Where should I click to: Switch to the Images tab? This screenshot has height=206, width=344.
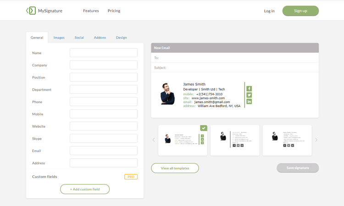pyautogui.click(x=59, y=38)
